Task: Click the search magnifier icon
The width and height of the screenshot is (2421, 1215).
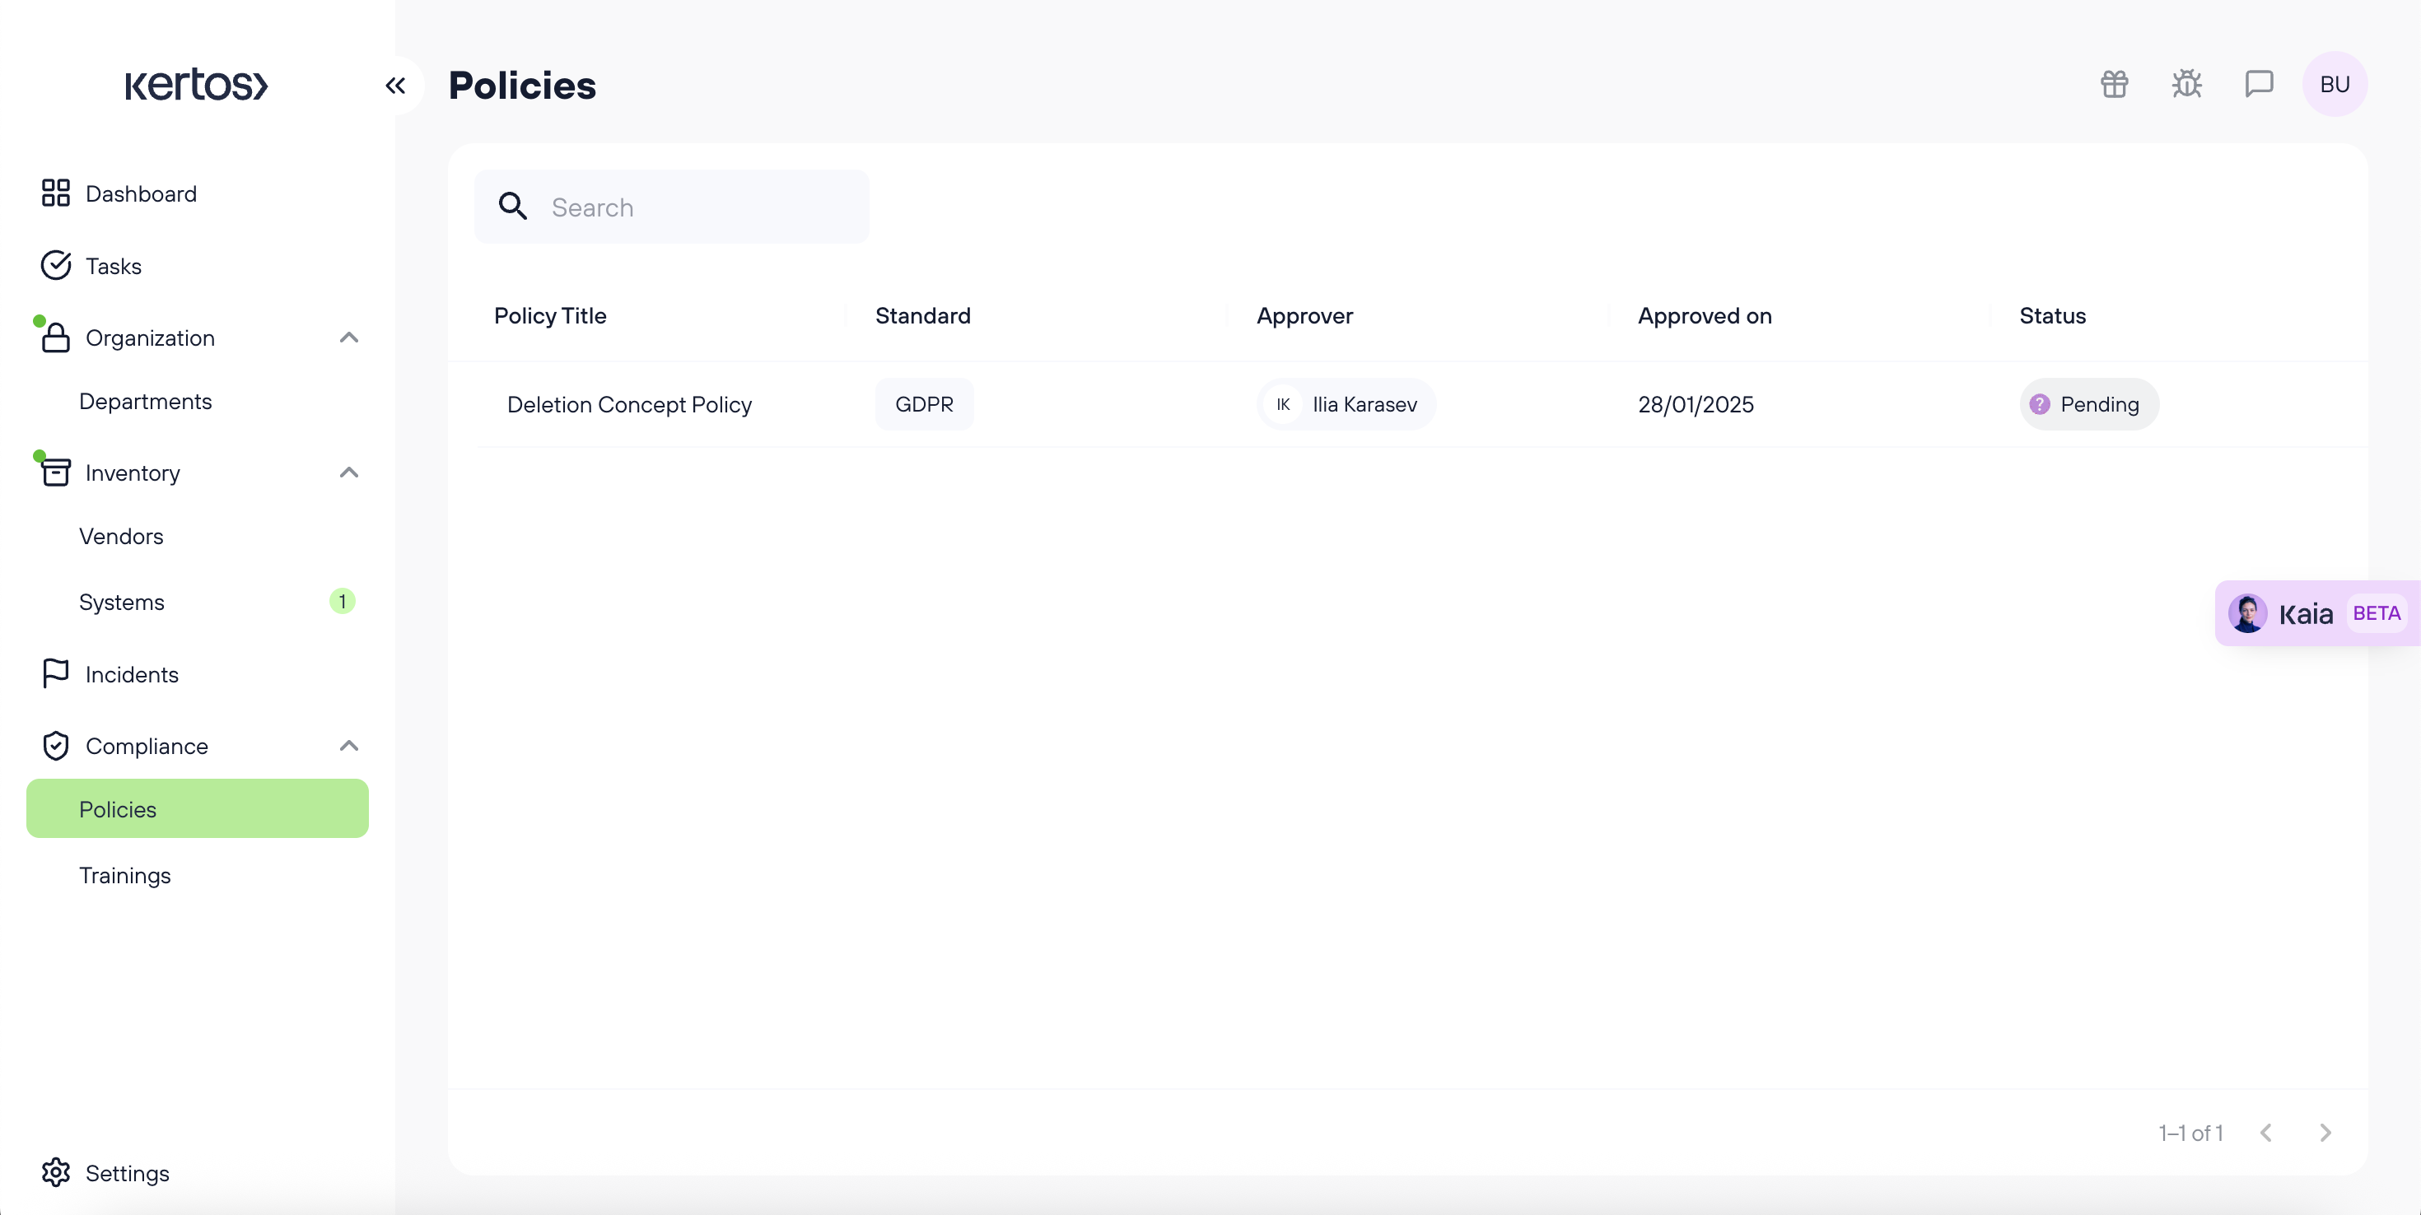Action: 513,207
